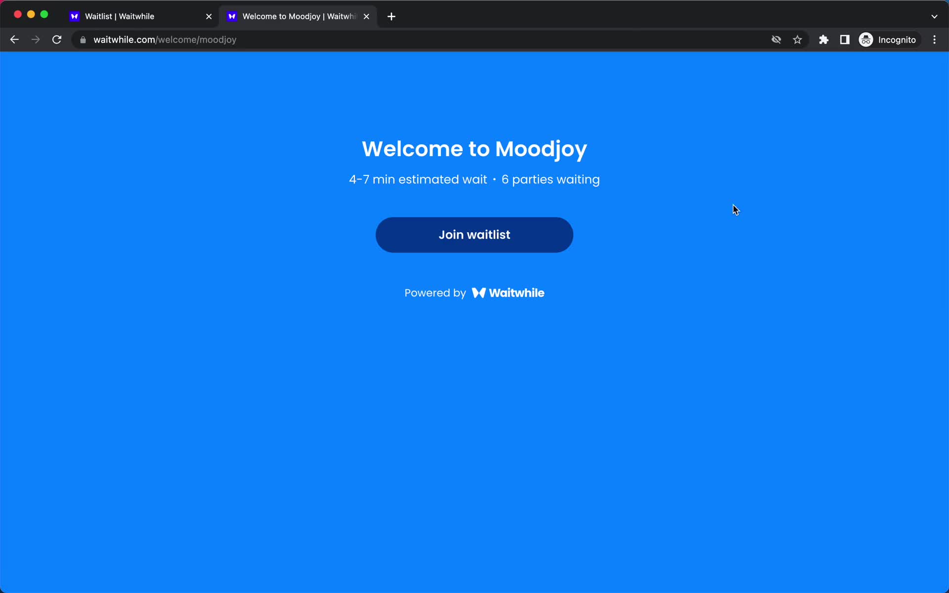Click the Incognito user profile icon

(866, 39)
